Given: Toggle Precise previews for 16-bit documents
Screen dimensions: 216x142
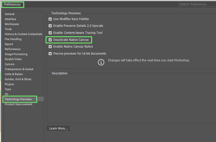Looking at the screenshot, I should click(50, 54).
